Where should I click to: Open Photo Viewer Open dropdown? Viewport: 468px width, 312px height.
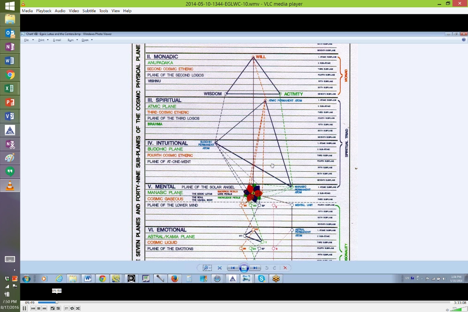pyautogui.click(x=87, y=40)
